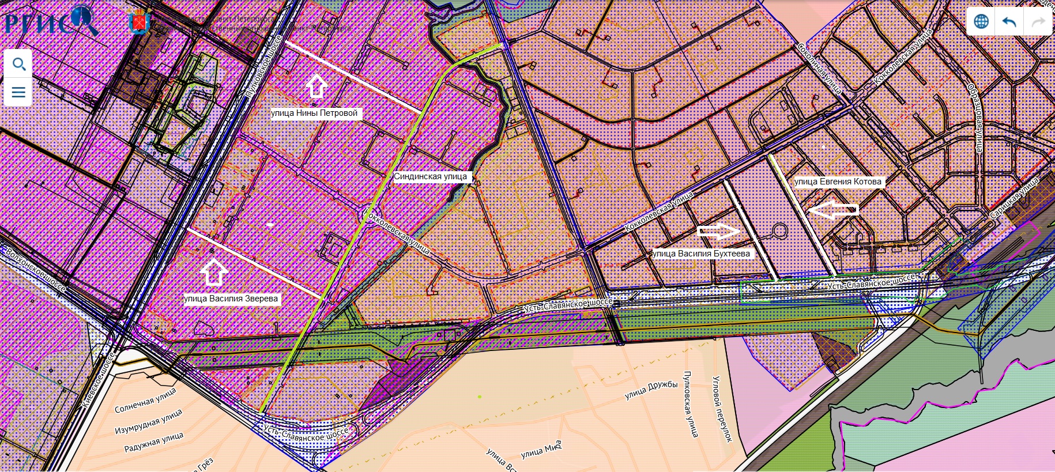
Task: Click arrow above улица Василия Зверева label
Action: tap(214, 271)
